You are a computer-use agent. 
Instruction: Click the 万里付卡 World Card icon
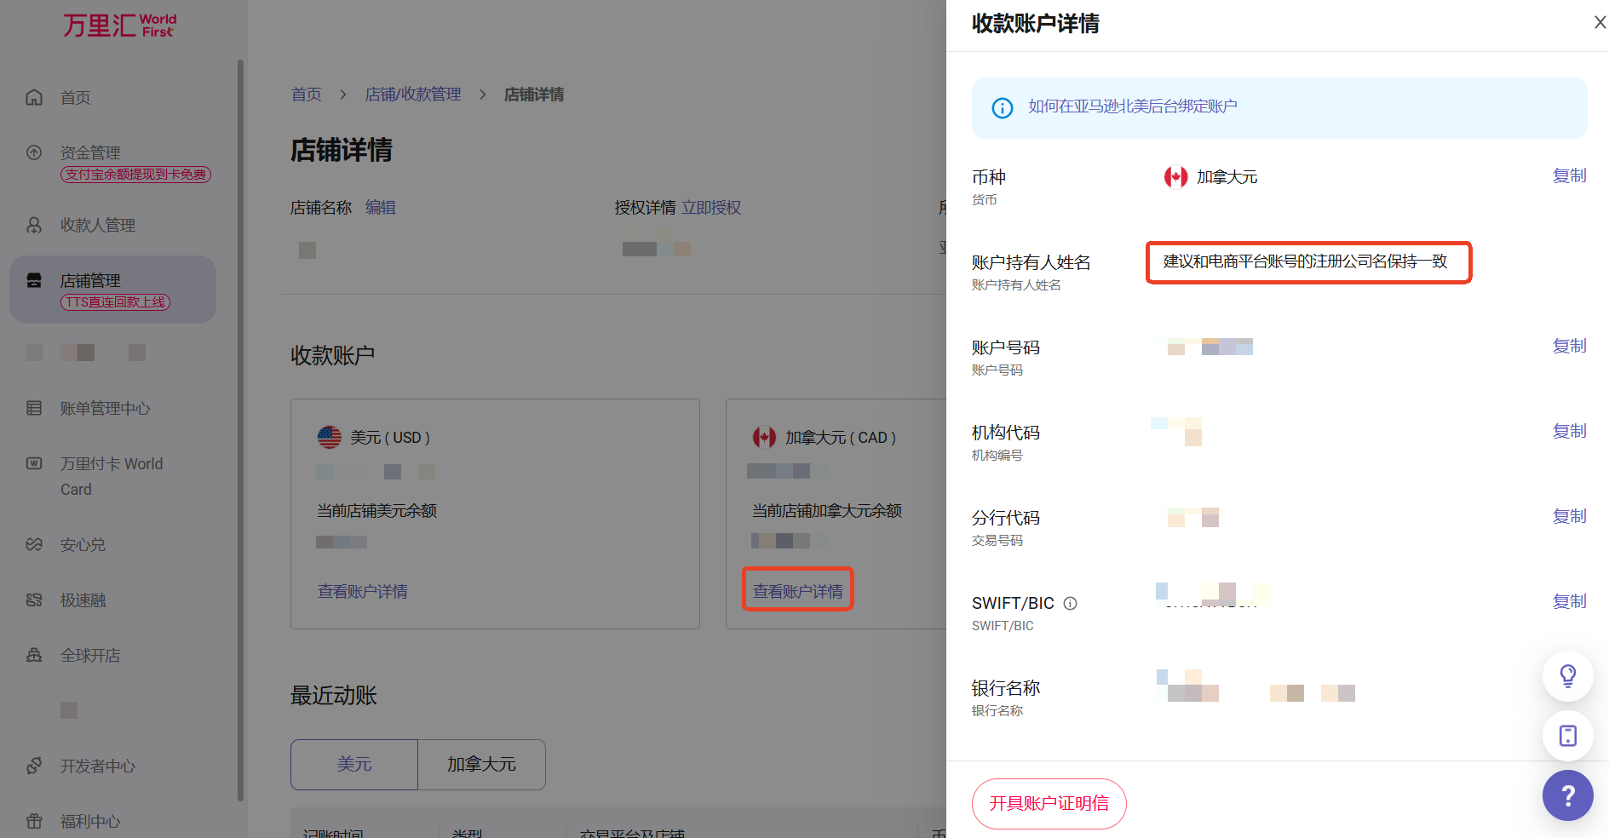pos(34,463)
